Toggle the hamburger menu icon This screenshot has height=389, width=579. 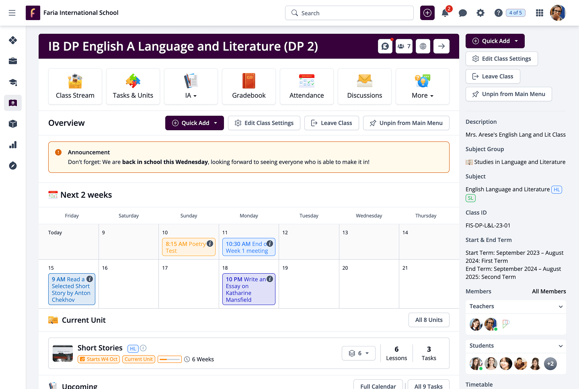pos(12,13)
